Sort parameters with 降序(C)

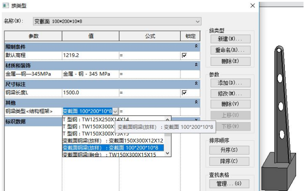click(x=229, y=161)
